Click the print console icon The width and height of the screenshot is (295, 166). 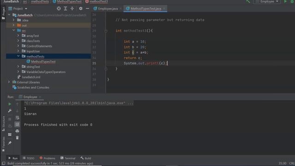pyautogui.click(x=18, y=131)
